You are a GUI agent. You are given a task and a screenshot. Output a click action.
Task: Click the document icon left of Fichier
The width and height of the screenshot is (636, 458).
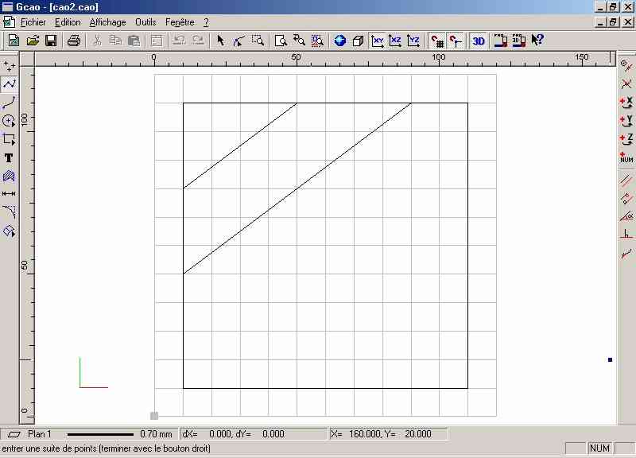[x=9, y=22]
